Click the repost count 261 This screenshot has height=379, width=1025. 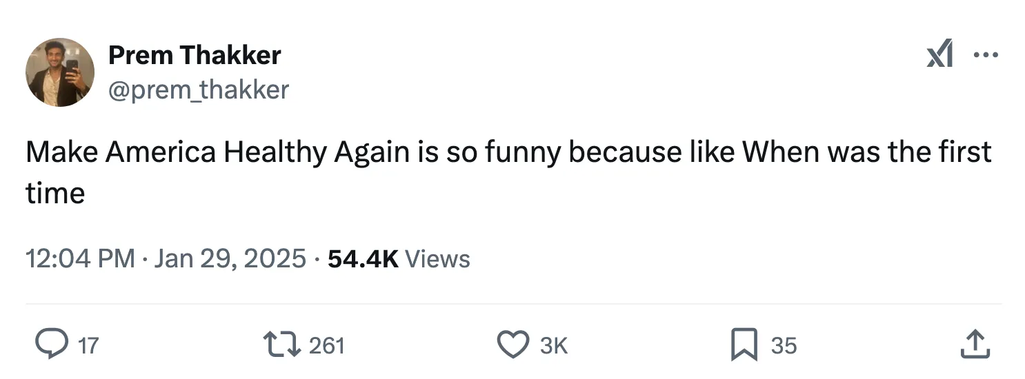pos(326,345)
